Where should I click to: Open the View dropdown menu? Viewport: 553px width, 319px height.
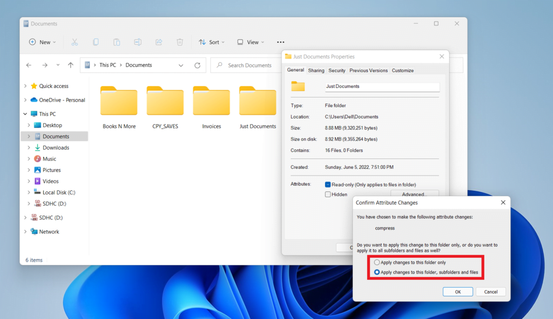tap(251, 42)
